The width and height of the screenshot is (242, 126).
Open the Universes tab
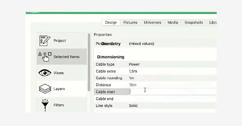(153, 22)
